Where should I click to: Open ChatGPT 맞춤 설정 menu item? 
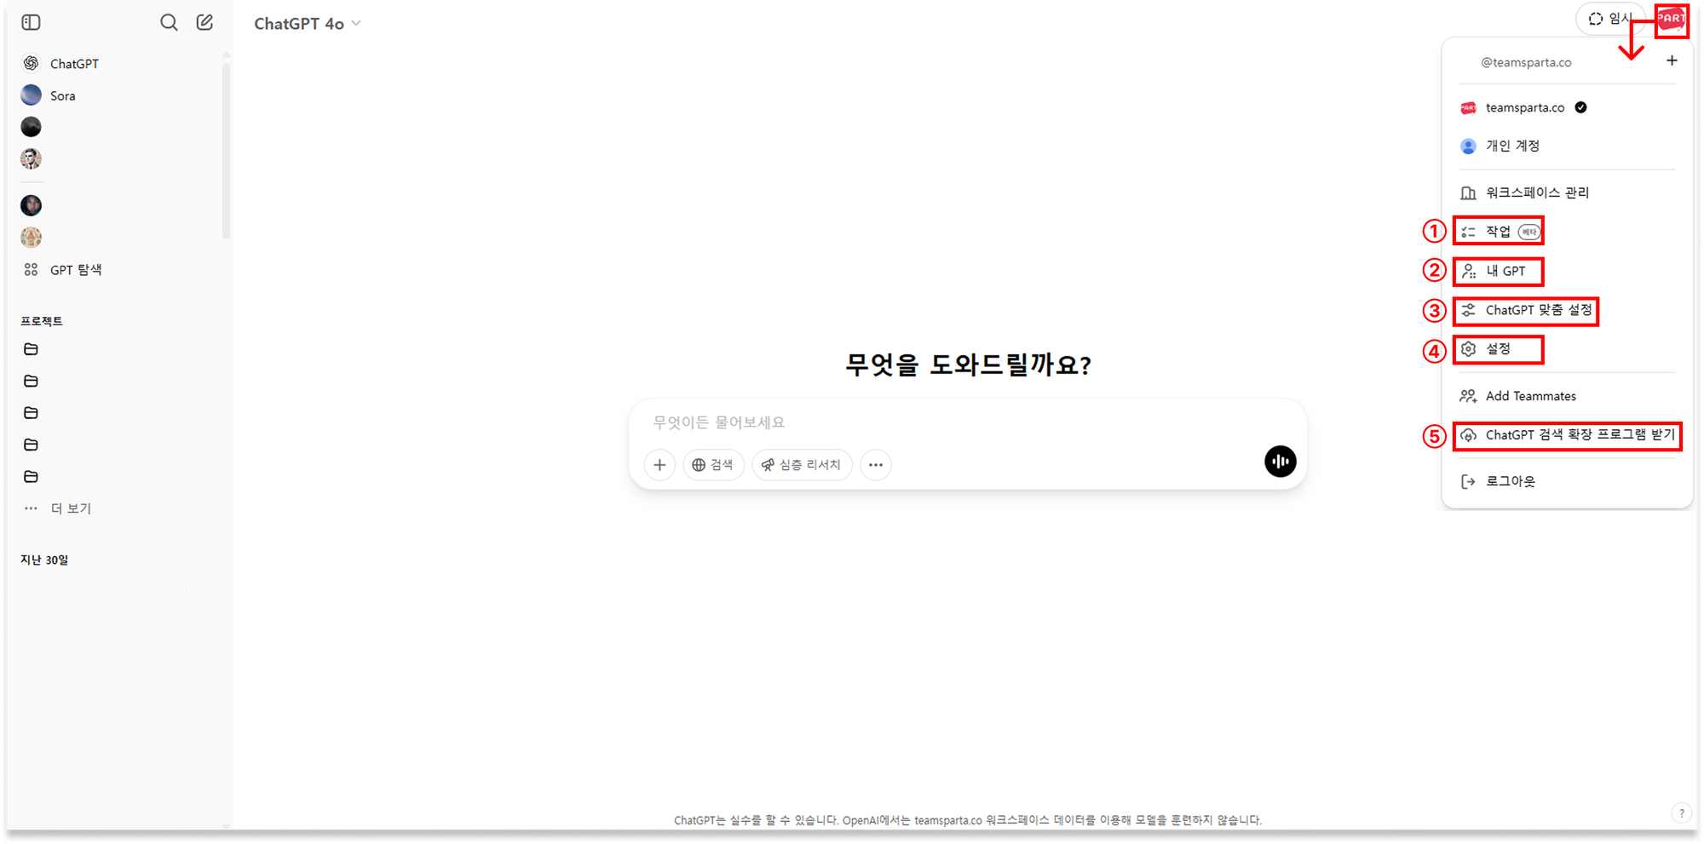pyautogui.click(x=1526, y=311)
